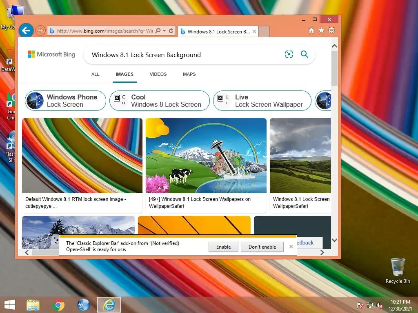
Task: Open the Home page icon in IE
Action: (x=311, y=30)
